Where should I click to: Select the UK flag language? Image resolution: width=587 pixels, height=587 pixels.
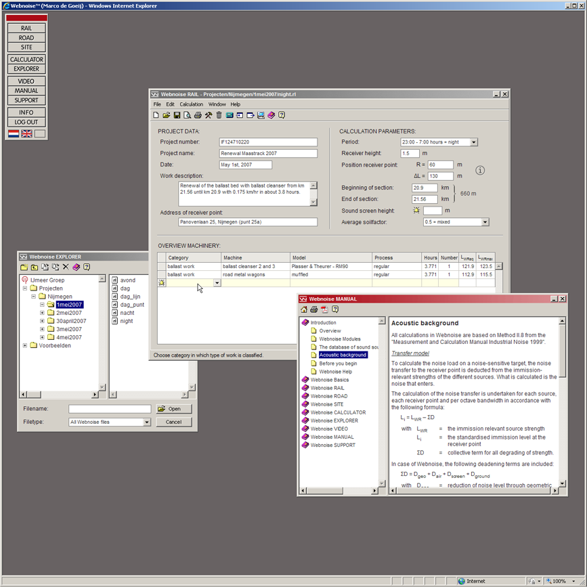[x=26, y=133]
